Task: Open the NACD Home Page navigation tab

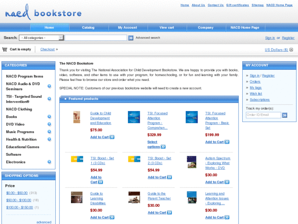Action: point(245,28)
